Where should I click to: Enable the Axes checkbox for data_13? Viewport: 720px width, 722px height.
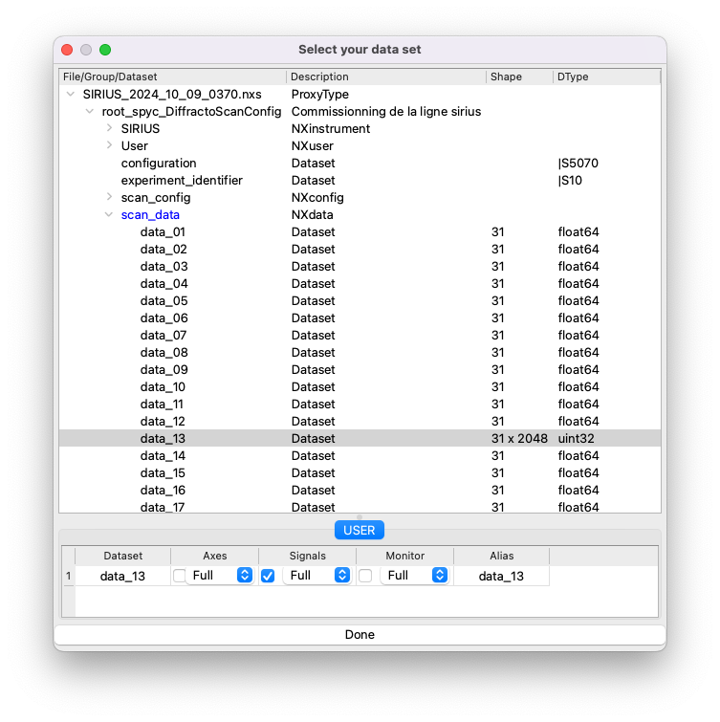pos(179,576)
